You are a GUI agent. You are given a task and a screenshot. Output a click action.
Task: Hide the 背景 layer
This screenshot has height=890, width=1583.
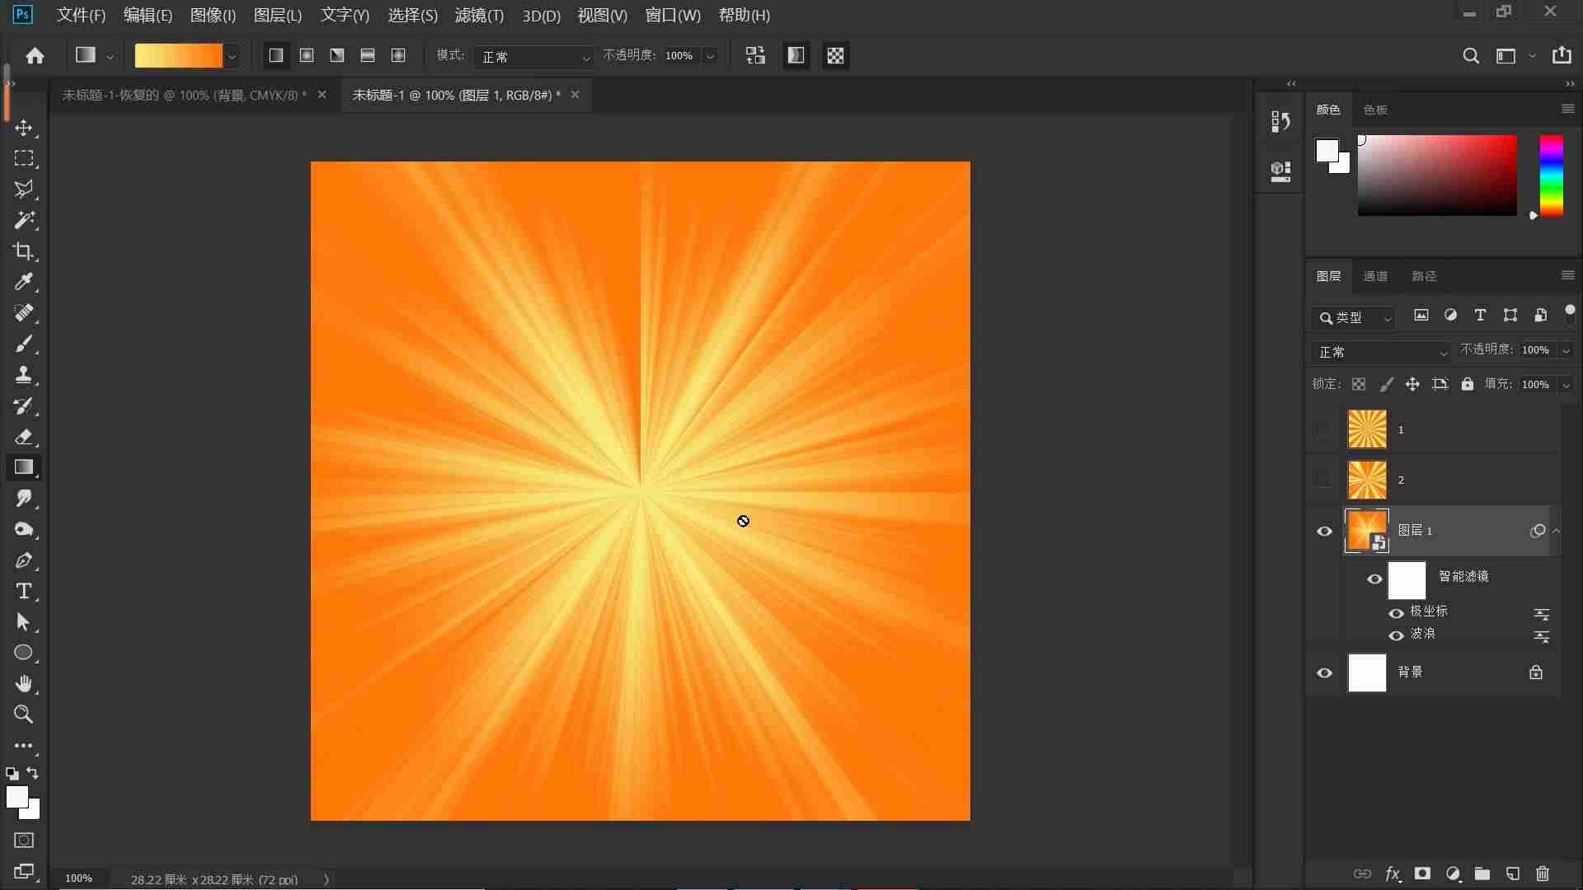pyautogui.click(x=1324, y=673)
